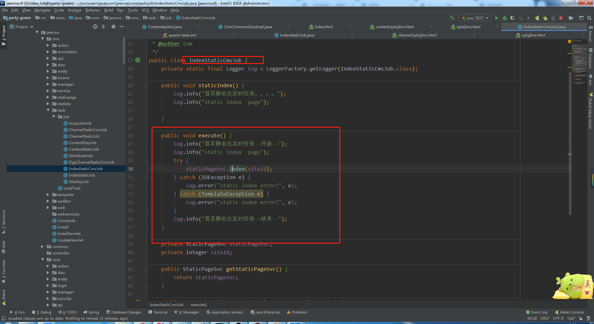Open Project panel gear settings
594x324 pixels.
click(114, 27)
